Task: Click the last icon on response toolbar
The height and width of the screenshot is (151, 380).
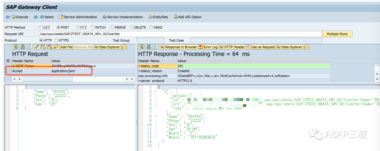Action: click(x=307, y=47)
